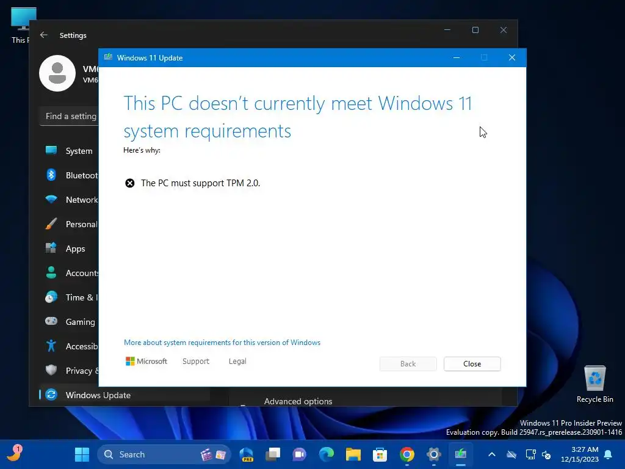
Task: Close the Settings window
Action: [x=504, y=30]
